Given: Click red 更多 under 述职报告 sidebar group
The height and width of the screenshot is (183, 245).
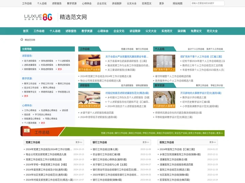Looking at the screenshot, I should [60, 69].
